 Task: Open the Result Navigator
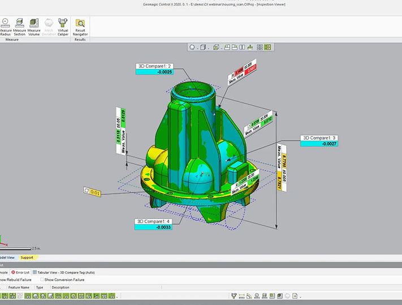click(80, 27)
